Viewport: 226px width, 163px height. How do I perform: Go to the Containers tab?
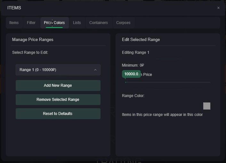99,23
